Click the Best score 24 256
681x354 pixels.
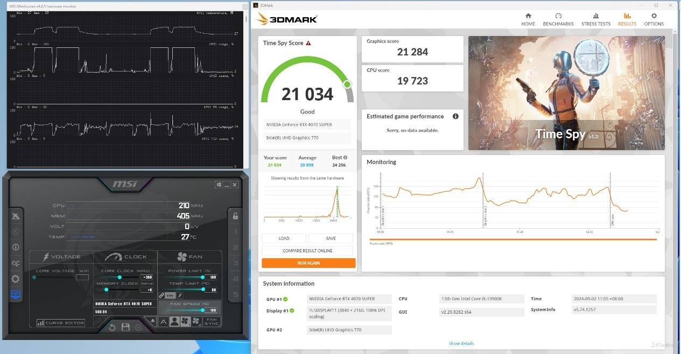tap(339, 165)
